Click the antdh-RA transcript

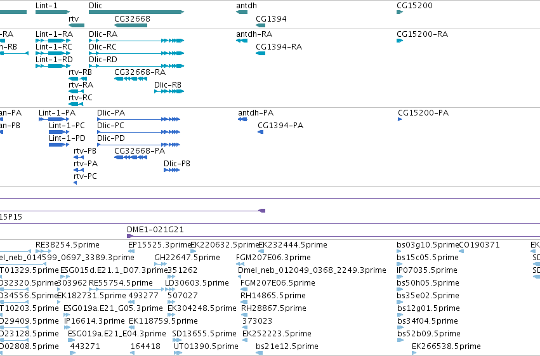click(242, 41)
